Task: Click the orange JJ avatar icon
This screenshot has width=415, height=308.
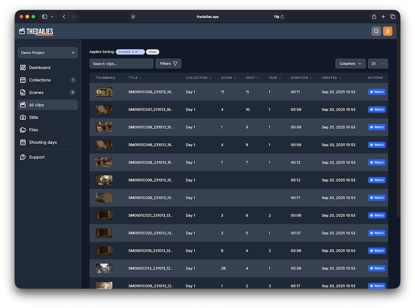Action: (x=388, y=31)
